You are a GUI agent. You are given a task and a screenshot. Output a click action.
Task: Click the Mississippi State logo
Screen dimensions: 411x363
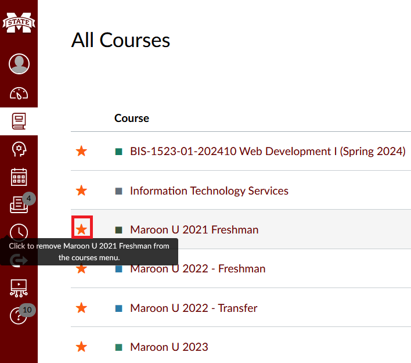pyautogui.click(x=19, y=23)
